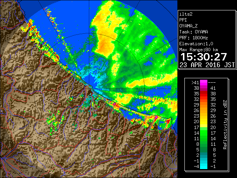Click the 'ilts2' label in info box
Viewport: 237px width, 178px height.
click(186, 14)
